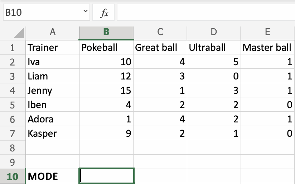The image size is (295, 184).
Task: Open the Name Box dropdown arrow
Action: 85,13
